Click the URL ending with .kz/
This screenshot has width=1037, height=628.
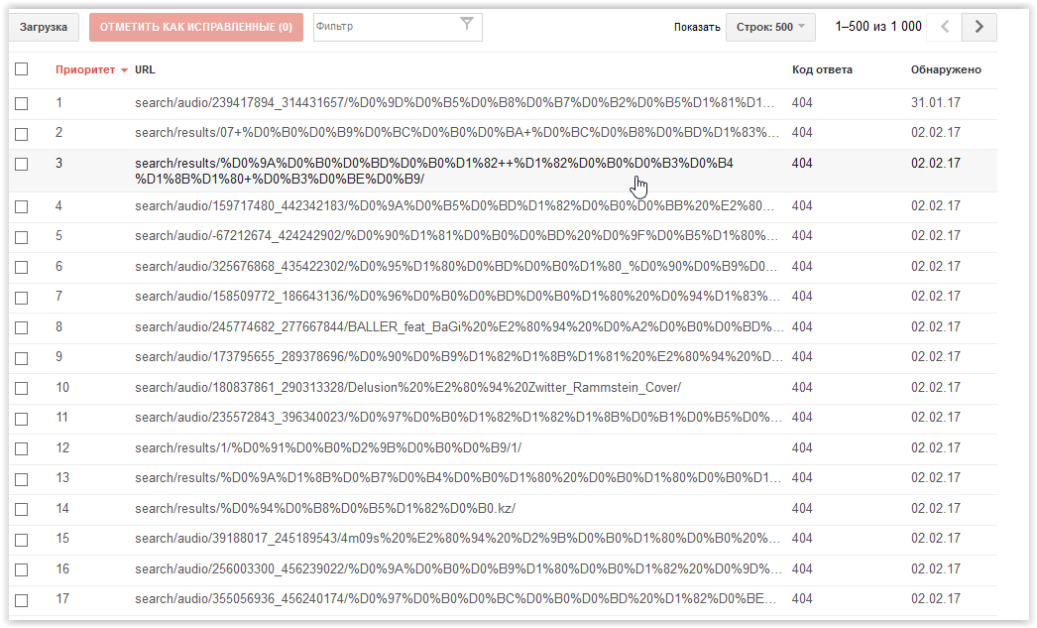pyautogui.click(x=325, y=509)
